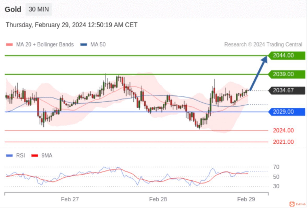Image resolution: width=308 pixels, height=208 pixels.
Task: Click the blue RSI legend swatch
Action: [9, 156]
